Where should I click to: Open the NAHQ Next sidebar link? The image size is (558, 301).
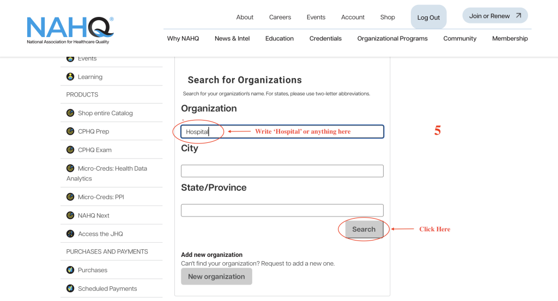(94, 215)
